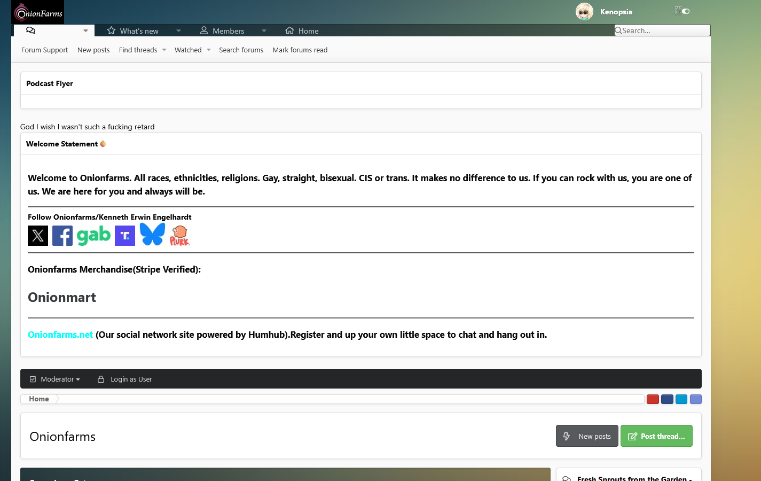
Task: Click the Login as User lock icon
Action: [x=101, y=379]
